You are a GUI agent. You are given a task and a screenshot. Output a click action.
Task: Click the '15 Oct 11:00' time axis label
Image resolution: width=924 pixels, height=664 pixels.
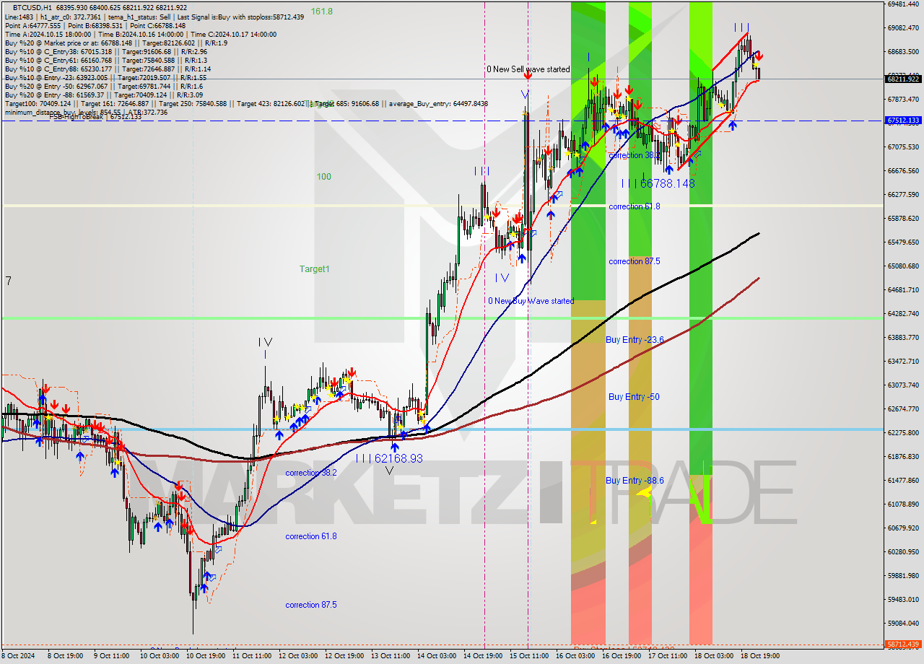pos(529,656)
